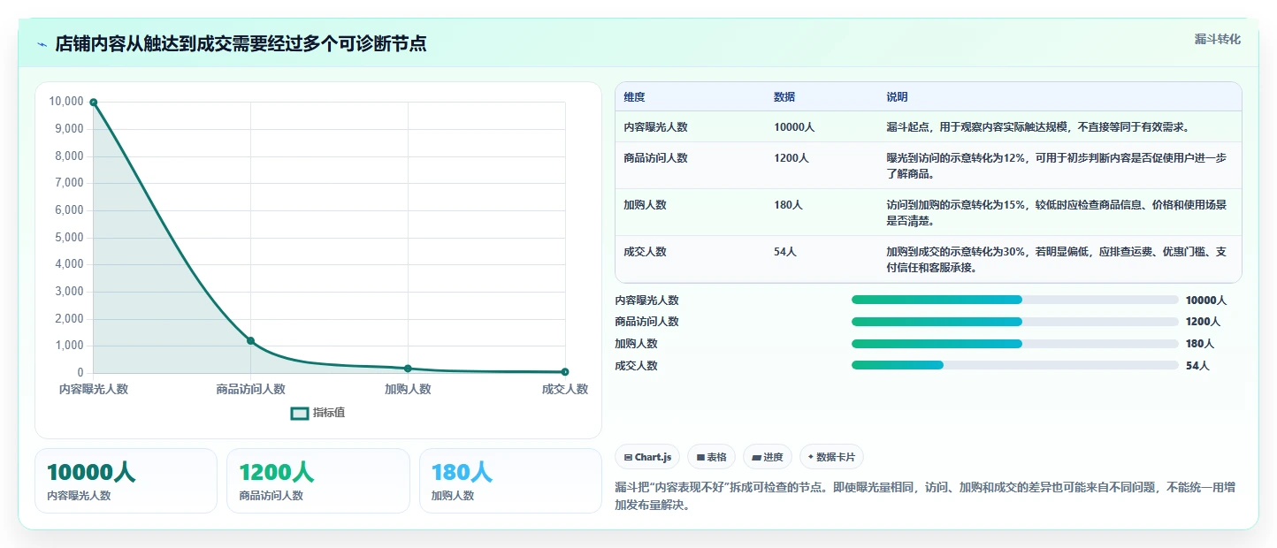Click the 成交人数 label beside its progress bar
The height and width of the screenshot is (548, 1277).
637,366
